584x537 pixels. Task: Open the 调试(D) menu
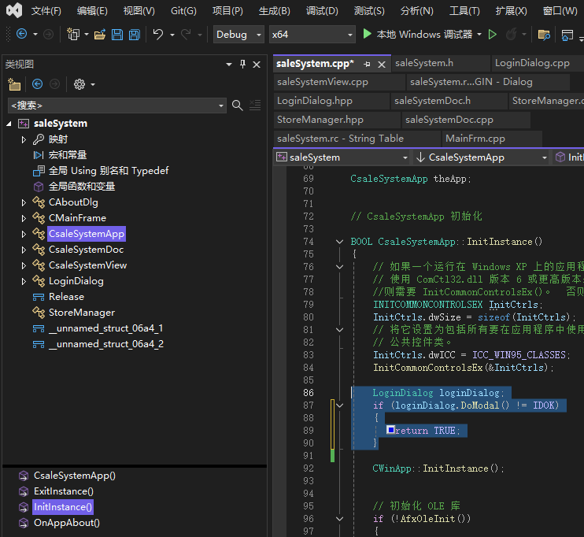pyautogui.click(x=322, y=10)
